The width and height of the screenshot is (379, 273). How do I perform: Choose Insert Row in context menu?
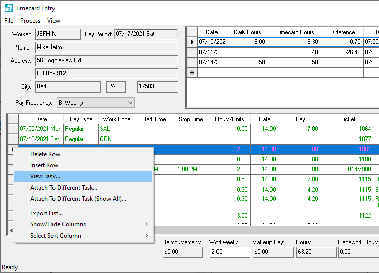(x=44, y=165)
